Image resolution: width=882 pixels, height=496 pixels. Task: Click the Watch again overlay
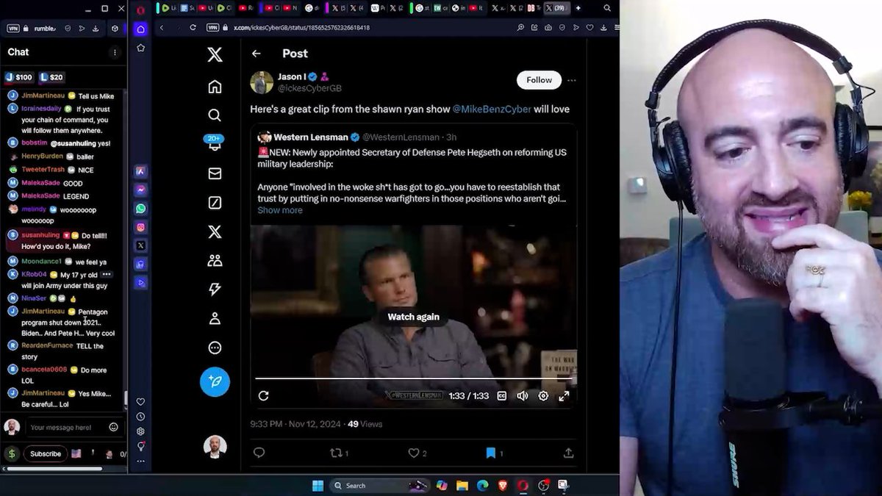413,317
